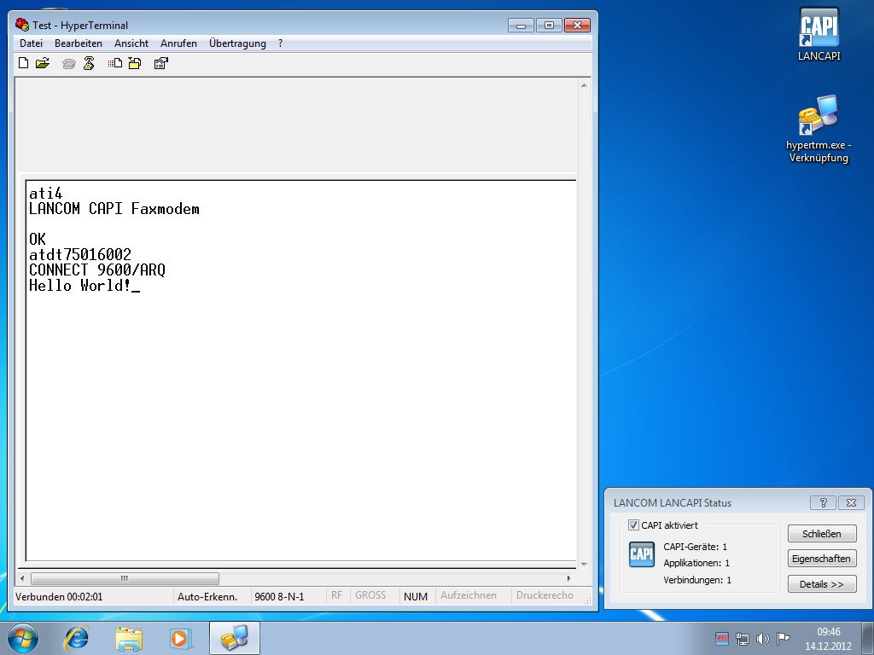This screenshot has width=874, height=655.
Task: Click horizontal scrollbar right arrow
Action: coord(569,578)
